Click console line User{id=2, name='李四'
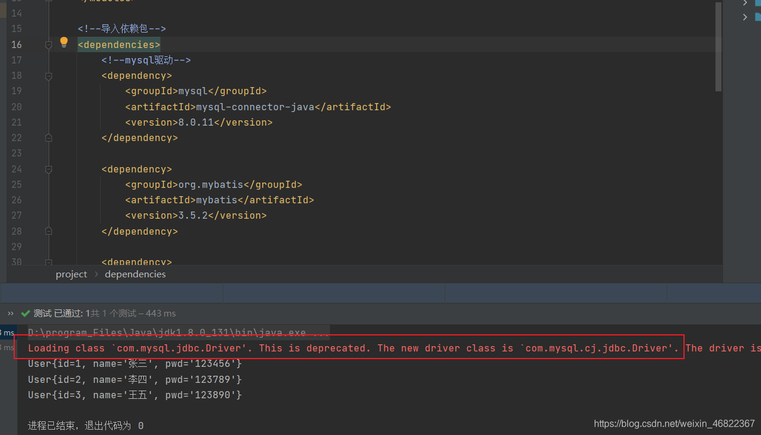The width and height of the screenshot is (761, 435). tap(135, 379)
